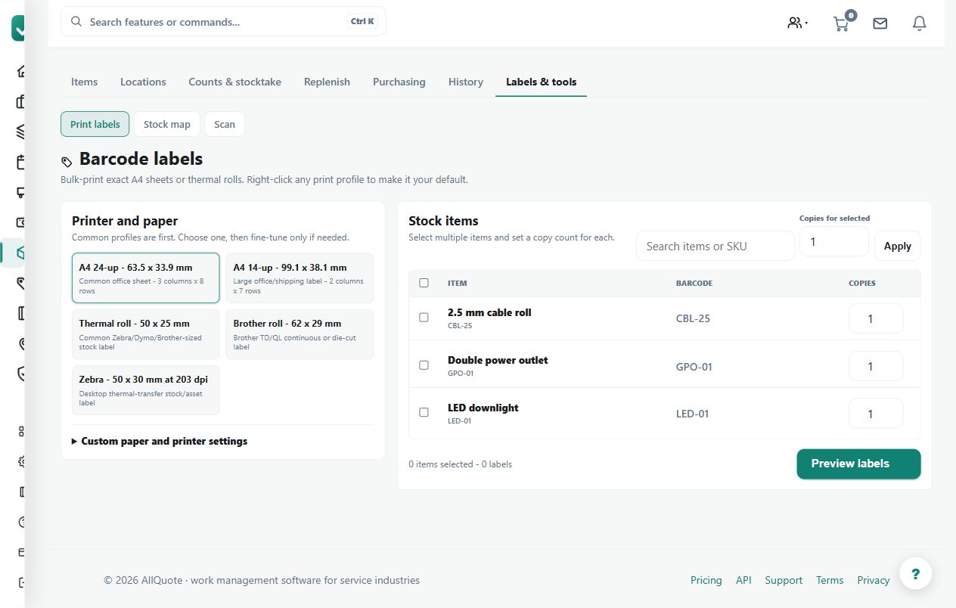This screenshot has height=608, width=956.
Task: Select the Brother roll 62 x 29 mm profile
Action: pyautogui.click(x=300, y=334)
